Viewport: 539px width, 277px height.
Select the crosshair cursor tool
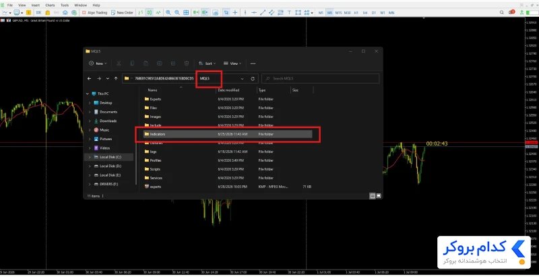(x=235, y=12)
